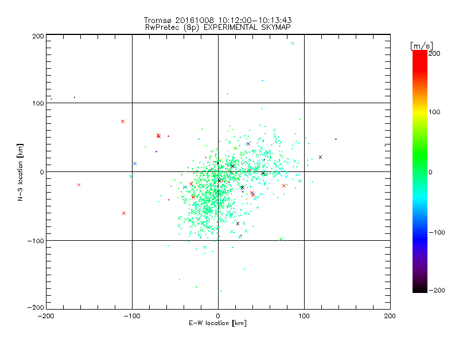Click the N-S location [km] axis label
Image resolution: width=459 pixels, height=344 pixels.
[x=20, y=173]
